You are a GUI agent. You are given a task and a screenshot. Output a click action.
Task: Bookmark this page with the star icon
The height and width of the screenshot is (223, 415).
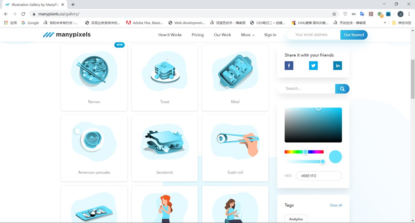click(334, 14)
